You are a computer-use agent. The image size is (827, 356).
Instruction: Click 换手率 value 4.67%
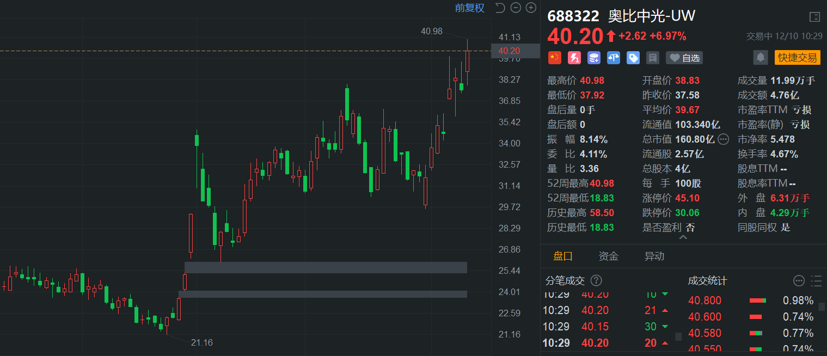(785, 154)
